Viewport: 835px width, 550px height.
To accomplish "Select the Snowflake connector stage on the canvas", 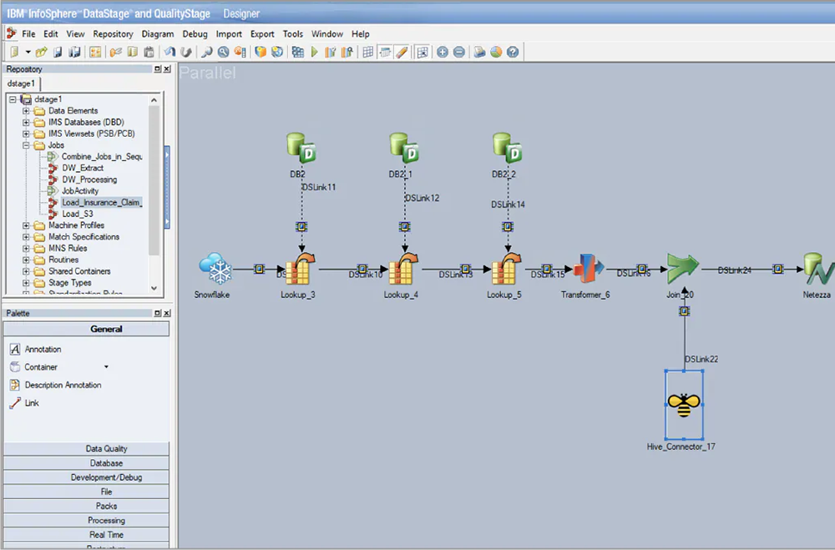I will (215, 269).
